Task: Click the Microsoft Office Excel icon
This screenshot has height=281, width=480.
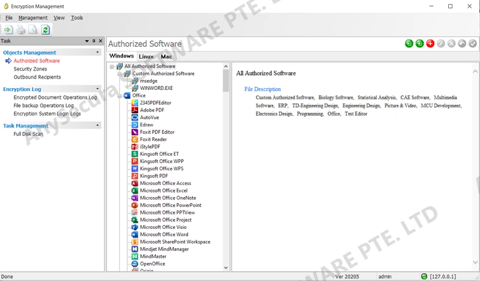Action: click(134, 191)
